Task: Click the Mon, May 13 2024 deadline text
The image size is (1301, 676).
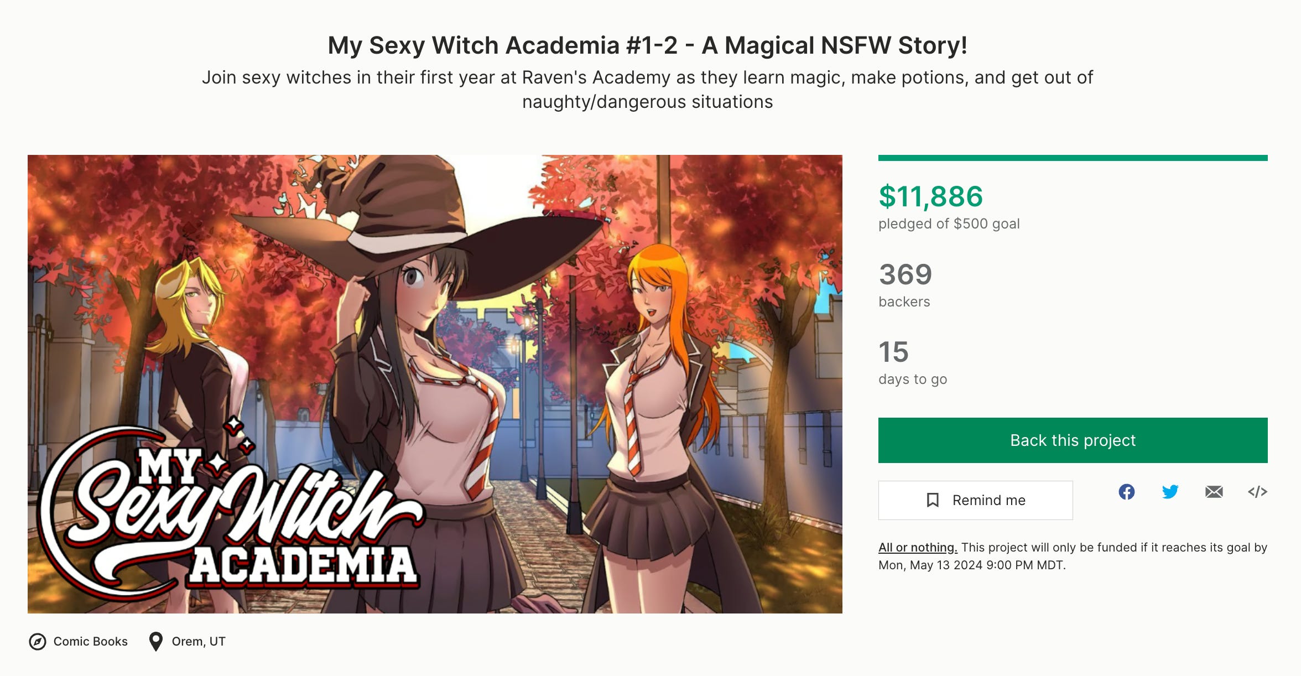Action: pyautogui.click(x=971, y=565)
